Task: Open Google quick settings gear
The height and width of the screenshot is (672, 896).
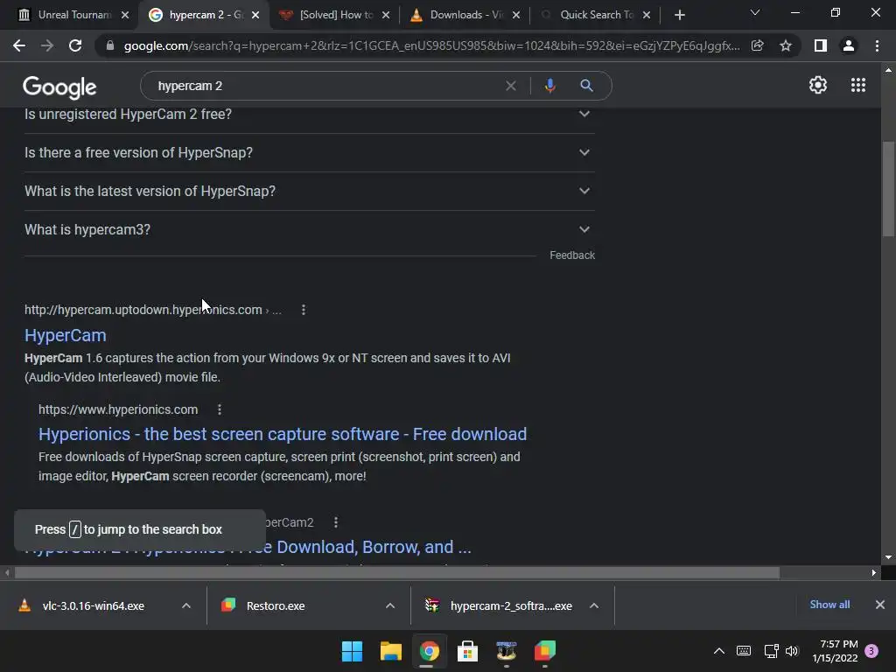Action: pos(818,85)
